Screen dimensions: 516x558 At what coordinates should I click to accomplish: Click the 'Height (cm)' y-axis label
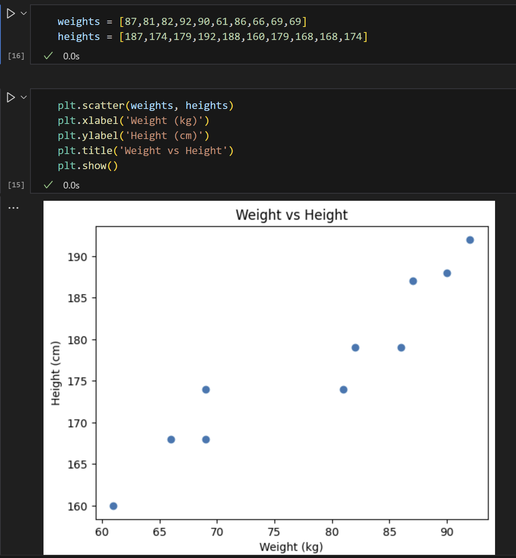click(56, 373)
